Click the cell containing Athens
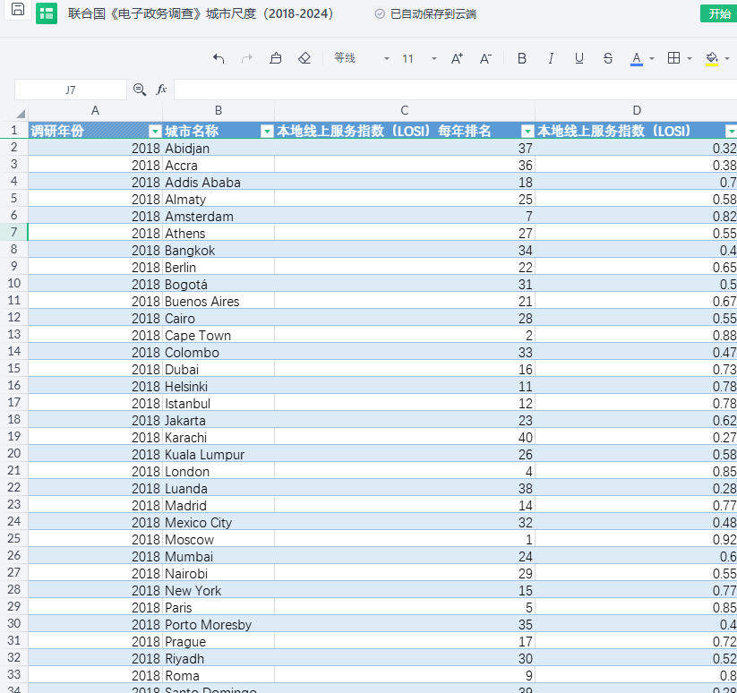Viewport: 737px width, 693px height. pos(219,233)
